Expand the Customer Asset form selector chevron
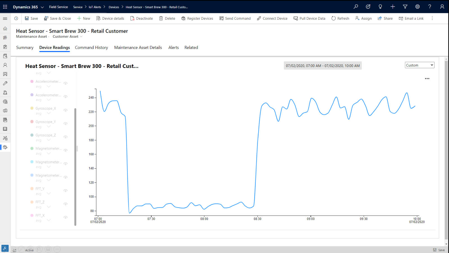Viewport: 449px width, 253px height. tap(81, 37)
